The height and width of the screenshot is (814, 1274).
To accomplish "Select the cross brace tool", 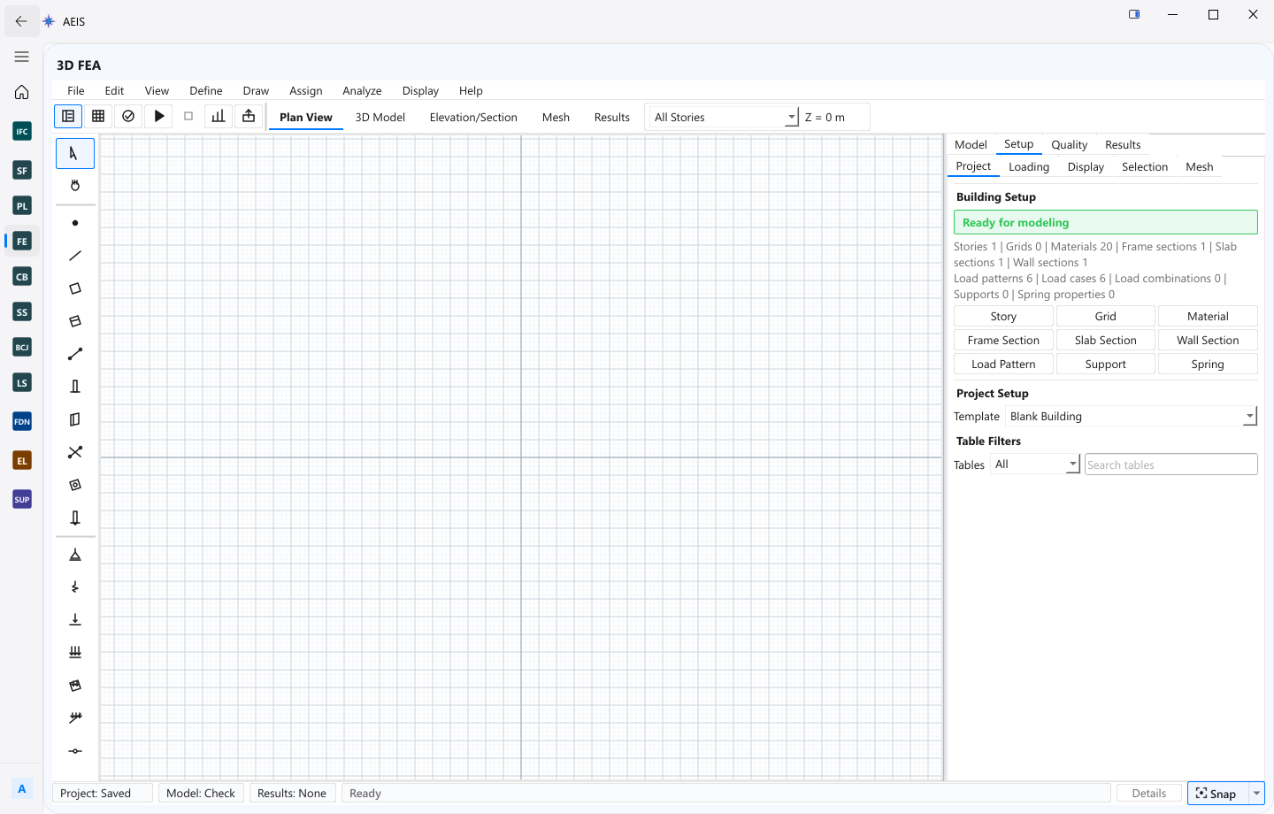I will (75, 452).
